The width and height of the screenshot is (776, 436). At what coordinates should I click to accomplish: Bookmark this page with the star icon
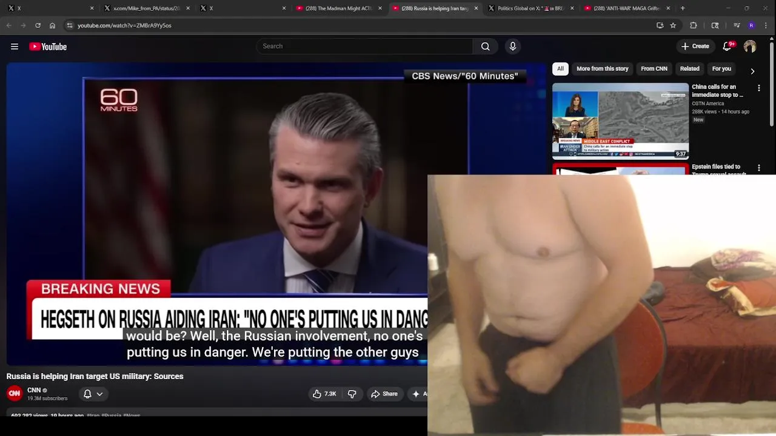[673, 25]
